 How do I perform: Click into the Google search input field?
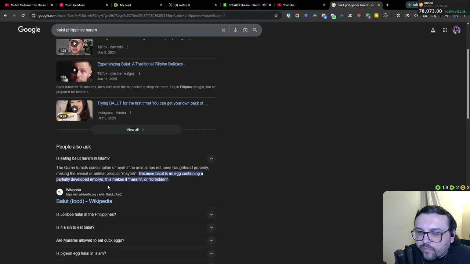[x=136, y=30]
